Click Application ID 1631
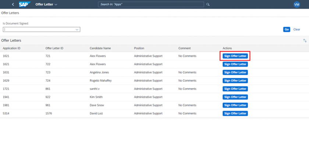The width and height of the screenshot is (309, 143). point(6,73)
